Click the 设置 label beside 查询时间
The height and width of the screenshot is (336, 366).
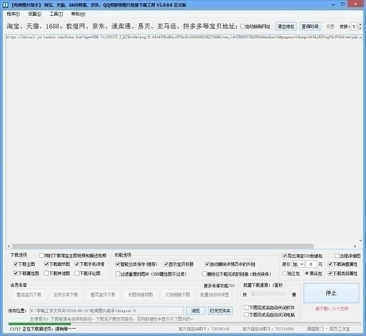point(330,26)
